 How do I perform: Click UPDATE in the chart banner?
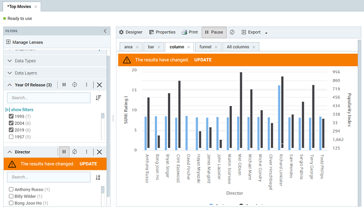coord(203,60)
